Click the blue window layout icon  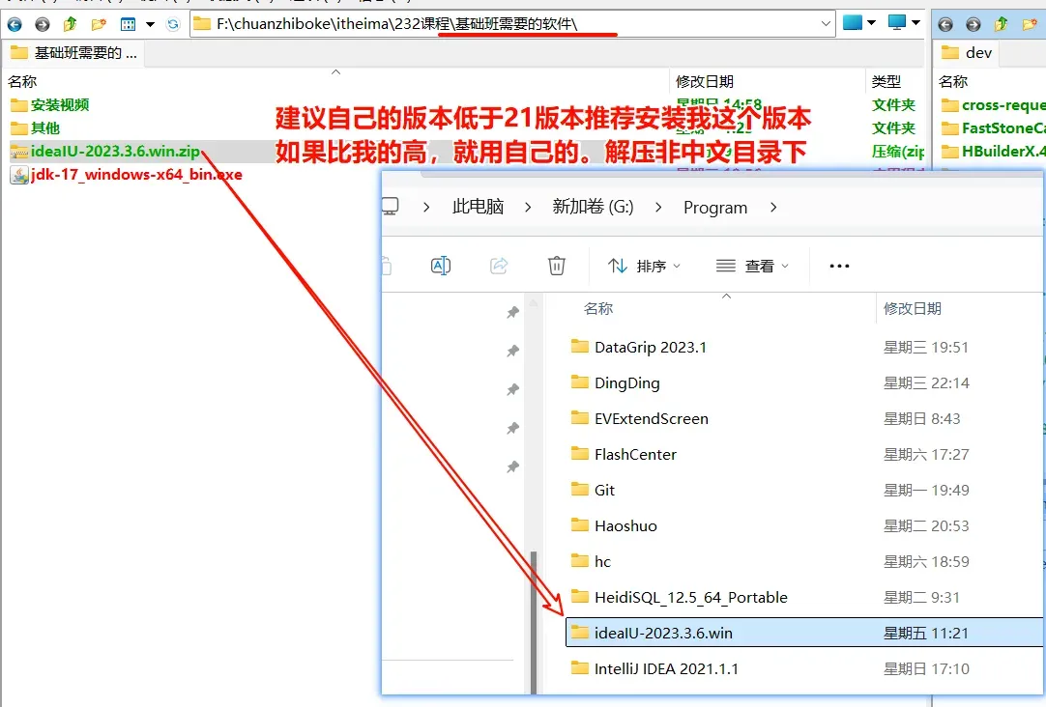tap(852, 22)
